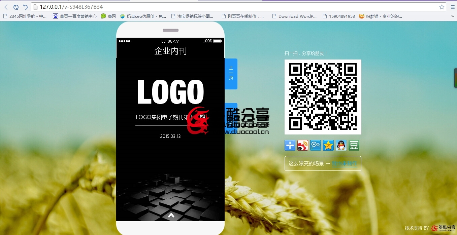Share to QQ penguin icon

[x=341, y=145]
